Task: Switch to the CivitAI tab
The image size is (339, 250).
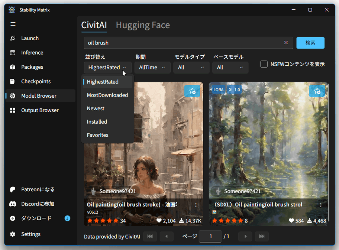Action: (94, 25)
